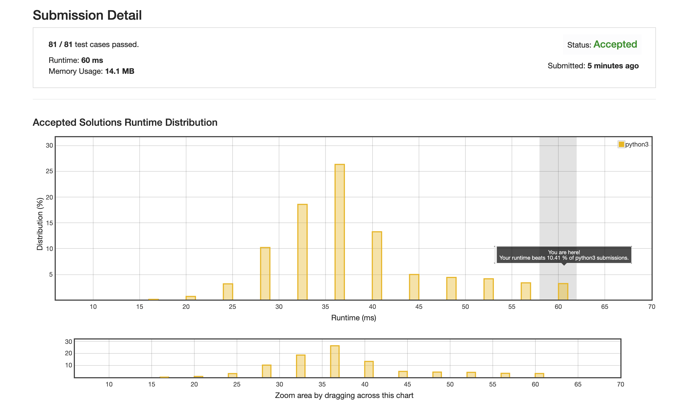This screenshot has width=692, height=410.
Task: Click the bar near 56 ms runtime
Action: coord(526,291)
